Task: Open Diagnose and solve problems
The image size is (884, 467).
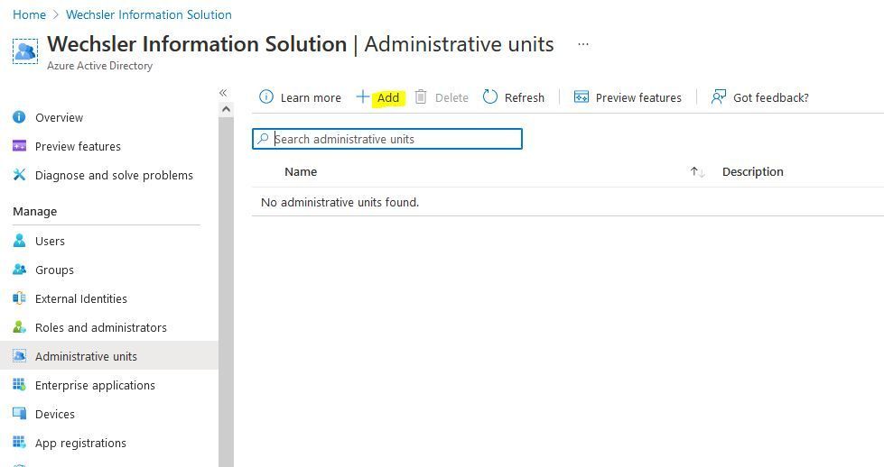Action: 114,175
